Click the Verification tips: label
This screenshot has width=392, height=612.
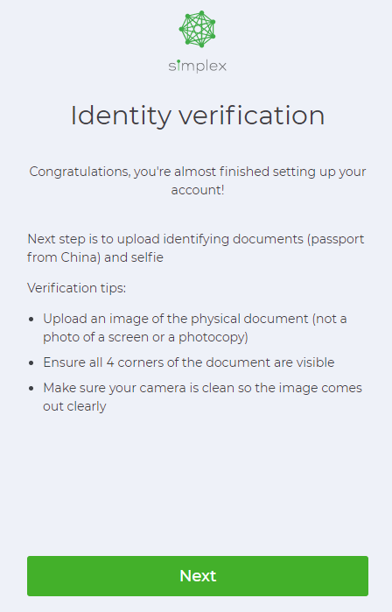point(76,288)
